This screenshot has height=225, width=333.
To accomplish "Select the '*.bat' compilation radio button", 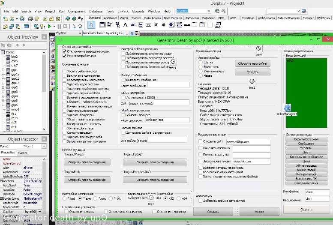I will tap(65, 198).
